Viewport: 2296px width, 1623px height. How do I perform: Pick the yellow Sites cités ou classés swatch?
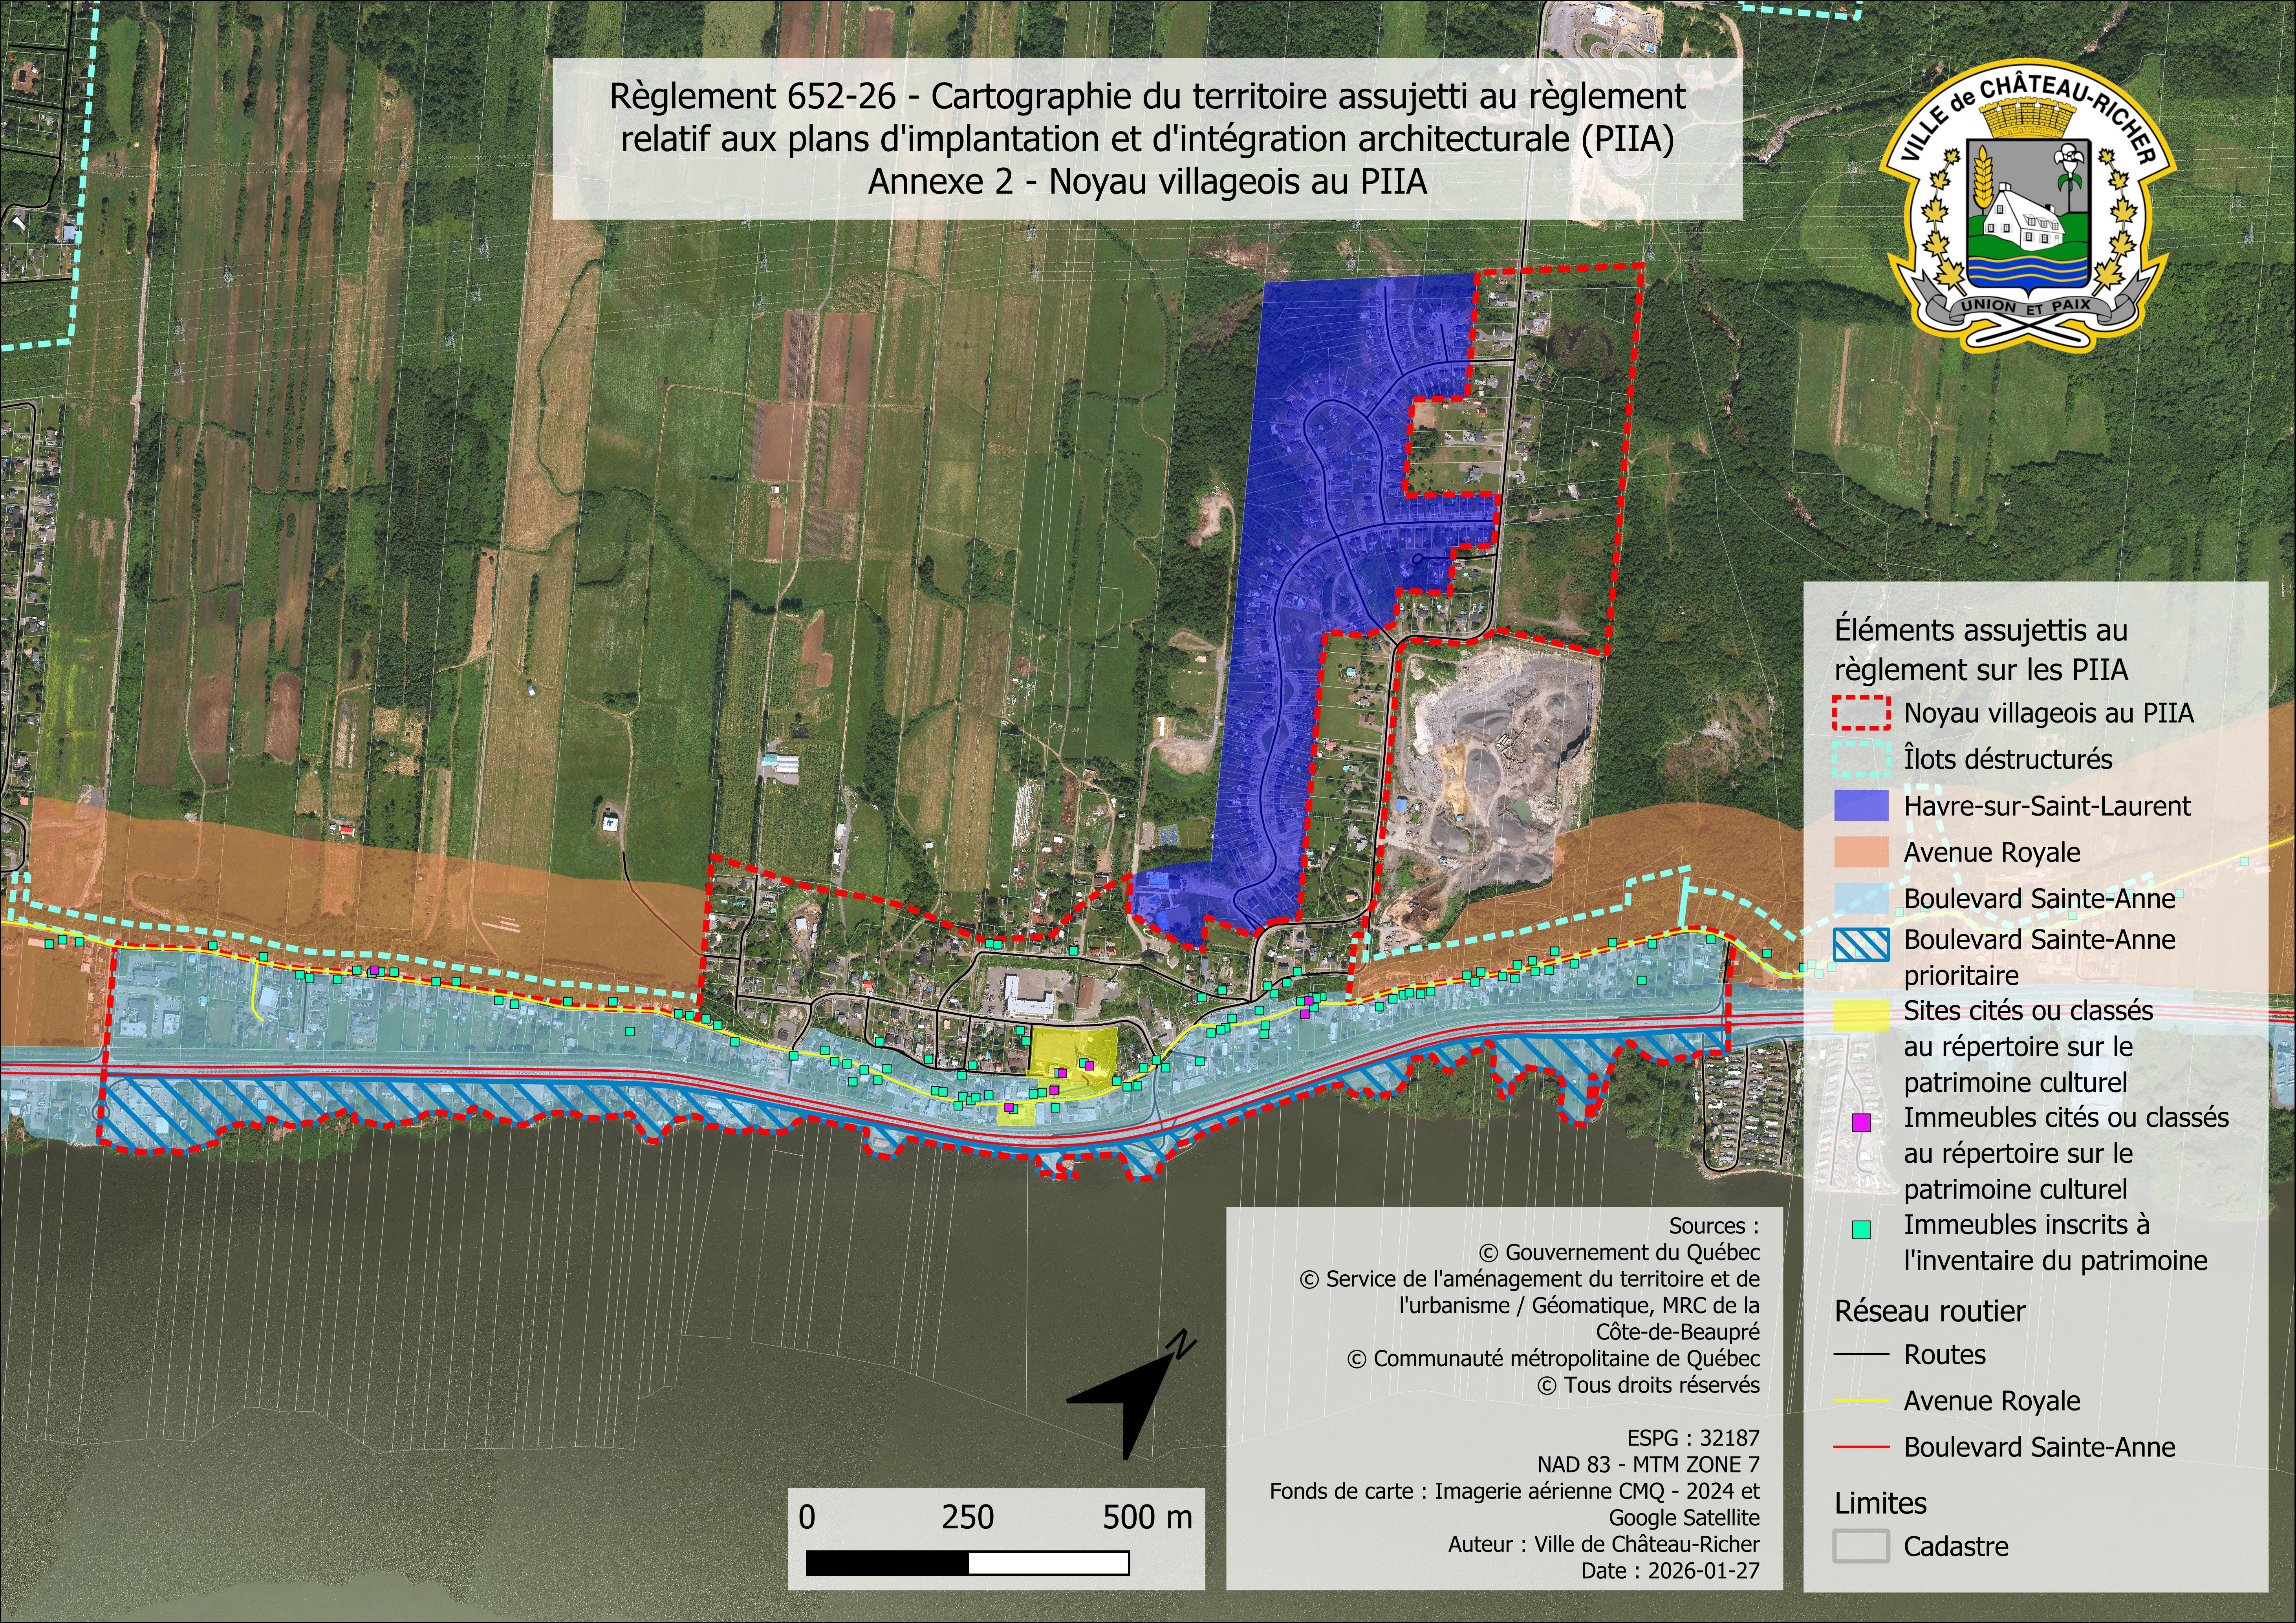coord(1861,1015)
